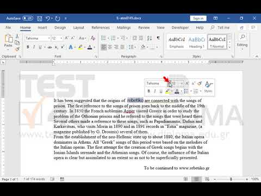Toggle Subscript formatting
Screen dimensions: 261x196
(57, 47)
